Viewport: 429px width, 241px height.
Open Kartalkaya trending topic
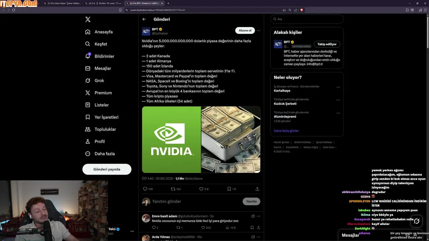point(282,91)
